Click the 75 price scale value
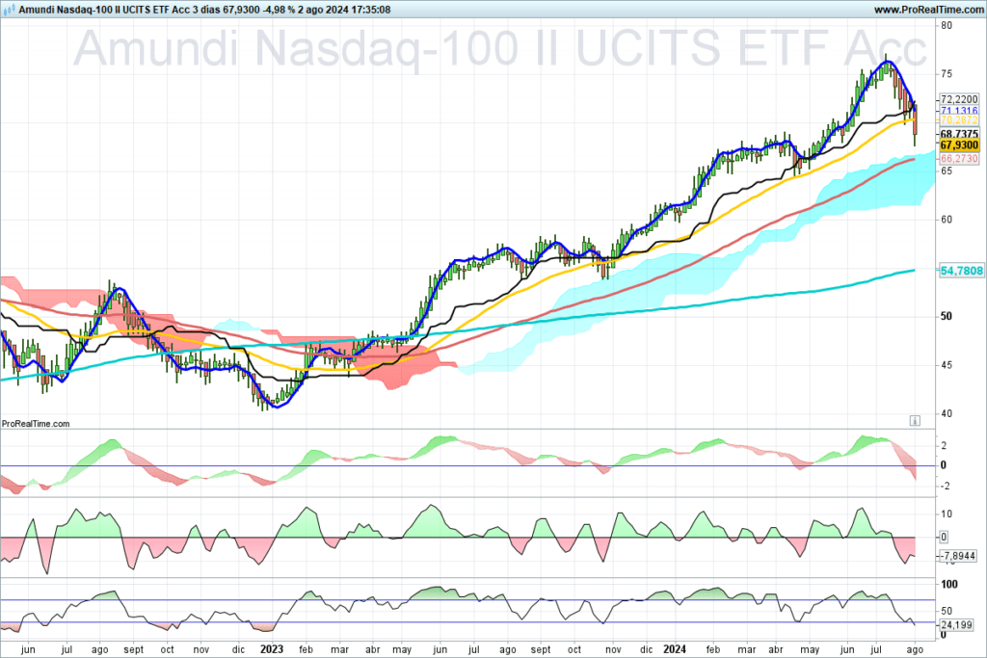Screen dimensions: 987x658 coord(947,74)
